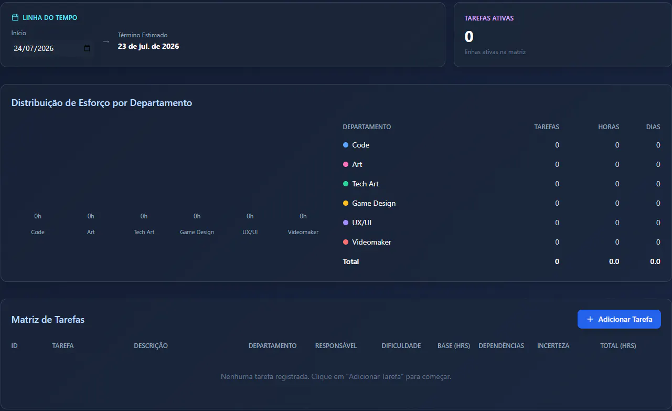Select the Art row label in department table
The image size is (672, 411).
tap(357, 164)
